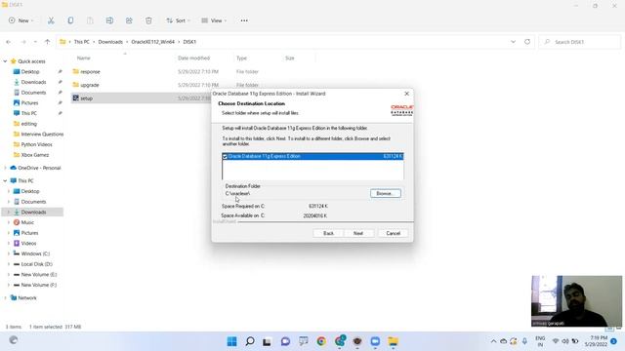Click This PC in the breadcrumb path
Image resolution: width=625 pixels, height=351 pixels.
(82, 42)
